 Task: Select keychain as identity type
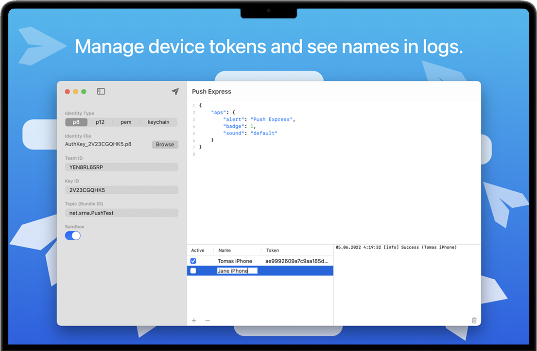[x=158, y=122]
